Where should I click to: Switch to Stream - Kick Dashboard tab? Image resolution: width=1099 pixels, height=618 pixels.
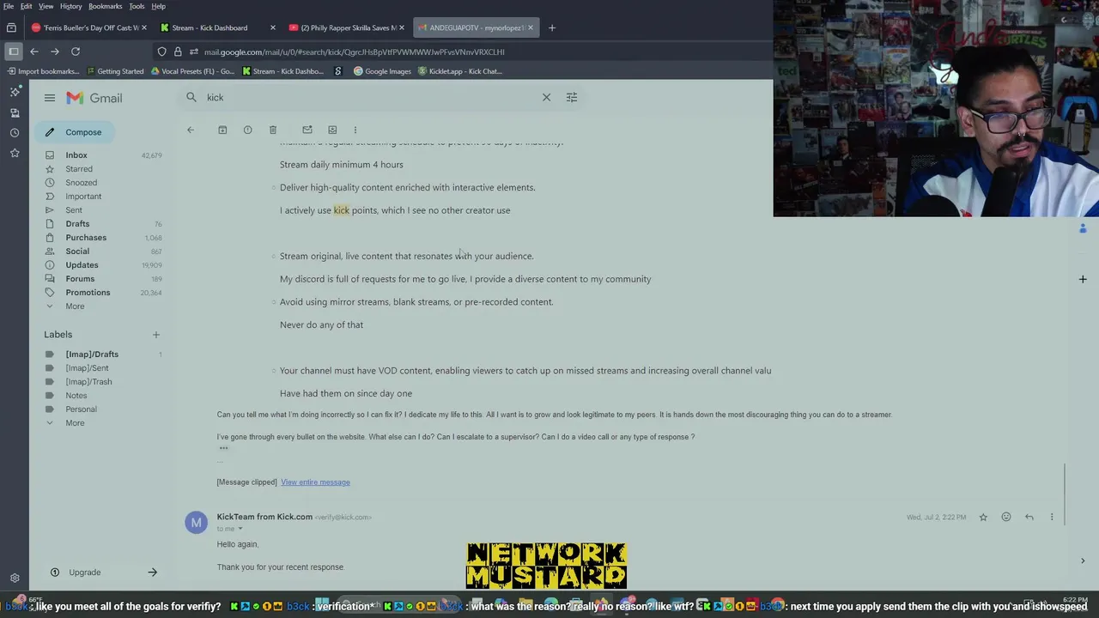click(215, 27)
